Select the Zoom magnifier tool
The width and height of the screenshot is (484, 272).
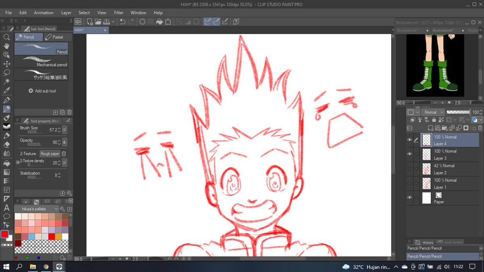(6, 37)
